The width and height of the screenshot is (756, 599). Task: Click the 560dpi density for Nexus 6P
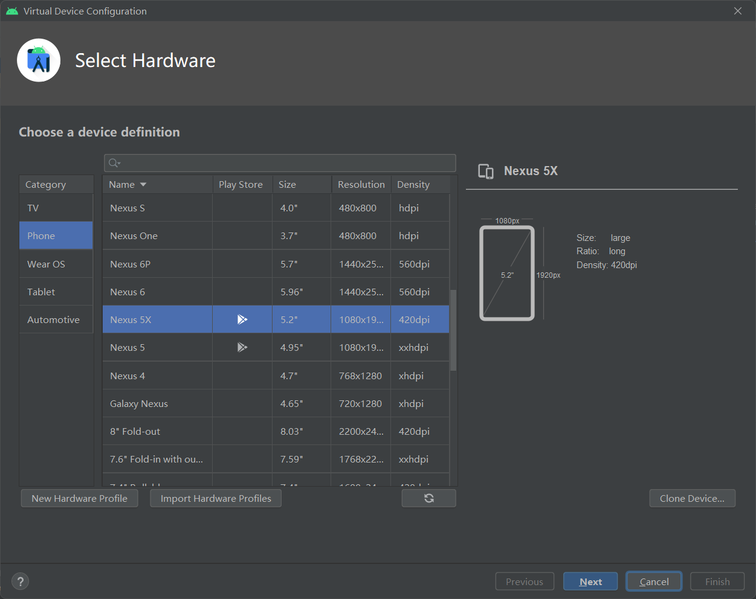click(x=420, y=264)
